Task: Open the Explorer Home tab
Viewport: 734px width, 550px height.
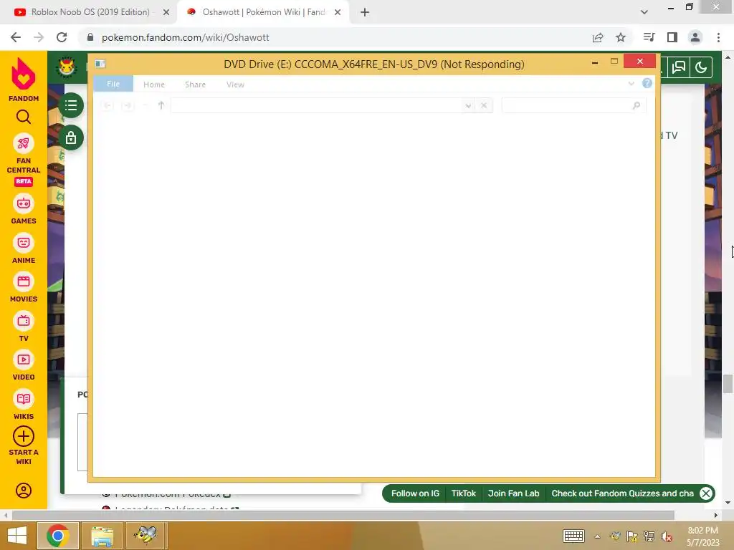Action: point(154,85)
